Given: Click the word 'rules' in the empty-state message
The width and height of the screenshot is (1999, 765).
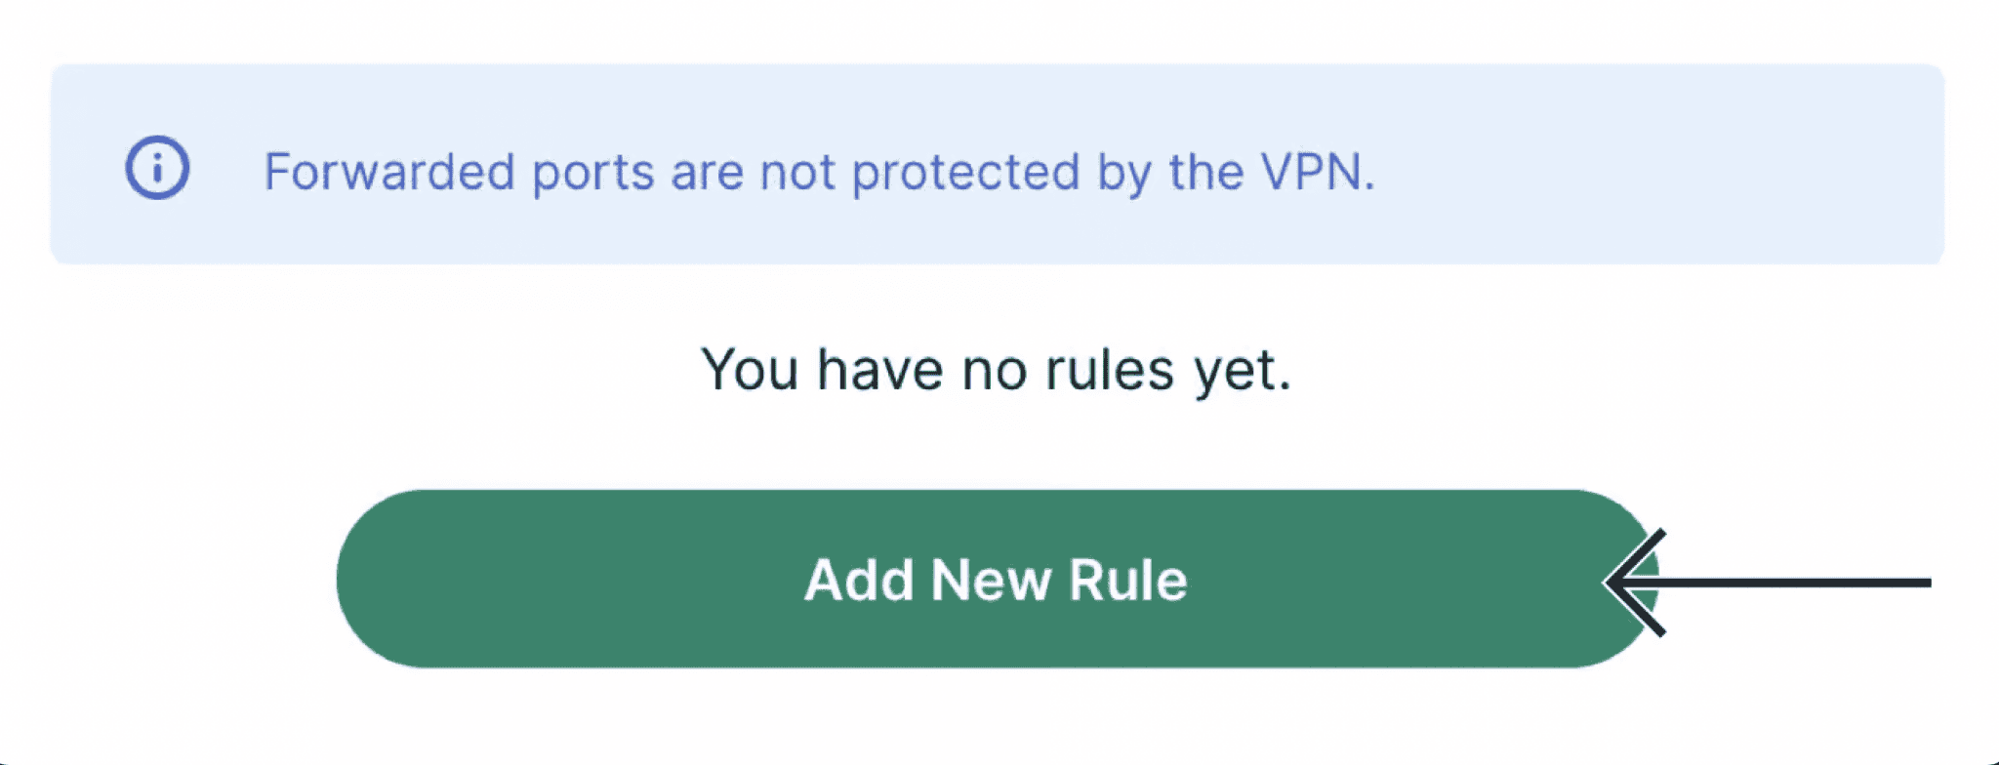Looking at the screenshot, I should [1109, 371].
